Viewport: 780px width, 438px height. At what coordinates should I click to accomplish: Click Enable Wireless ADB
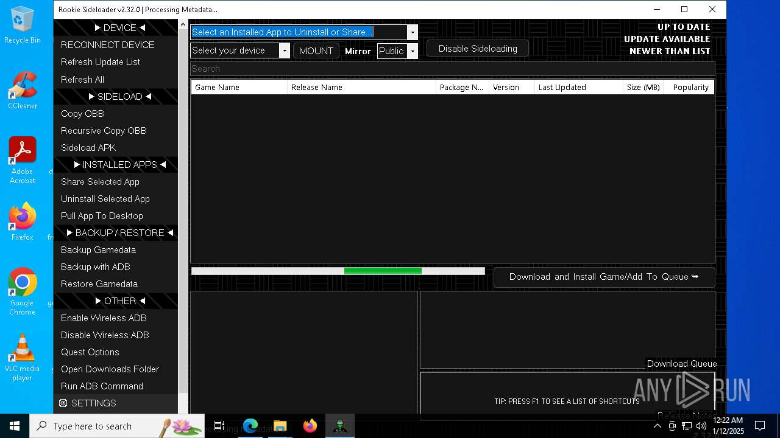115,318
